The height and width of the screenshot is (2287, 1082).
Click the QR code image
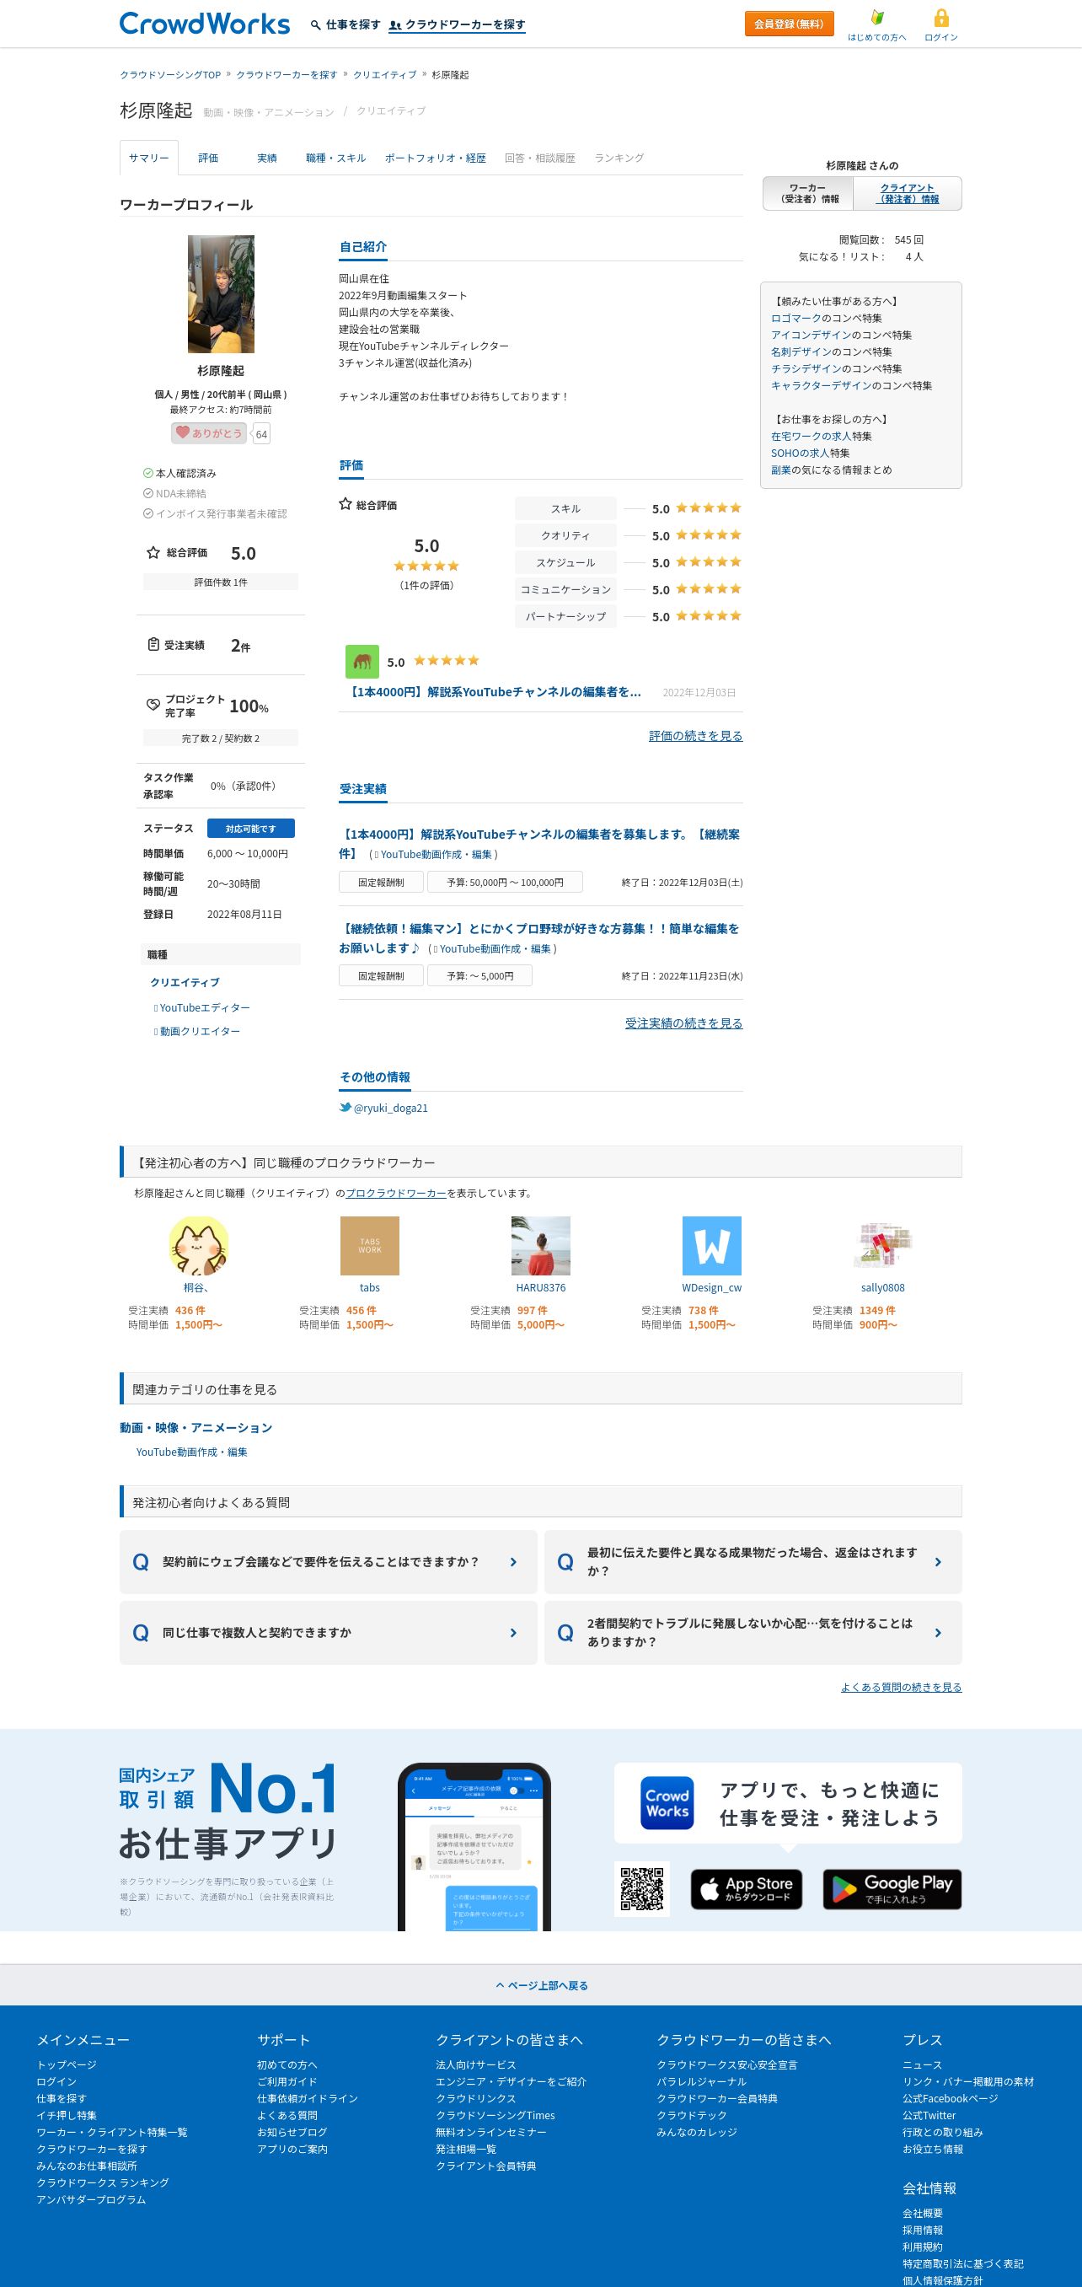tap(642, 1888)
